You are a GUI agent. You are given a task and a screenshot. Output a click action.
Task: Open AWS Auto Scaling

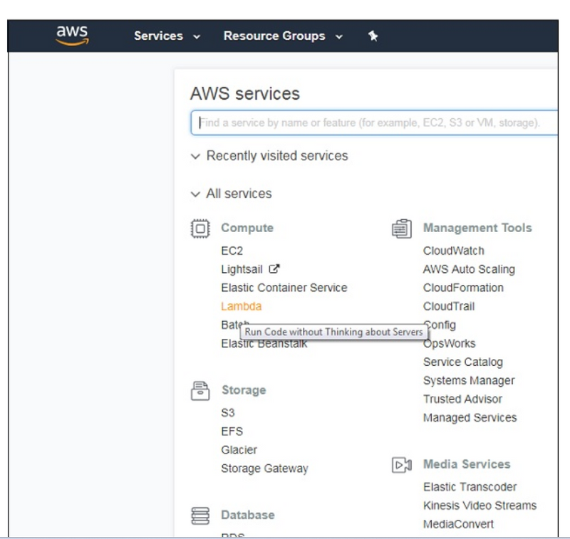point(469,269)
